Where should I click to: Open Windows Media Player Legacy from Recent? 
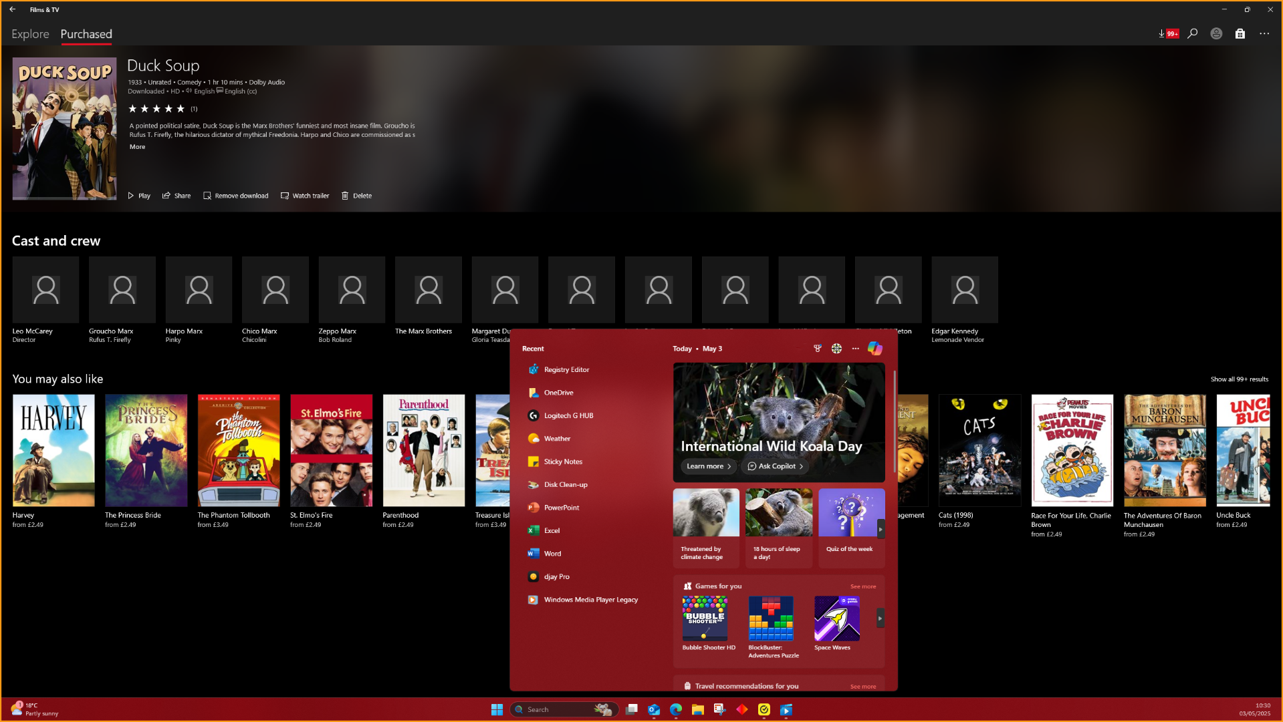pos(591,600)
